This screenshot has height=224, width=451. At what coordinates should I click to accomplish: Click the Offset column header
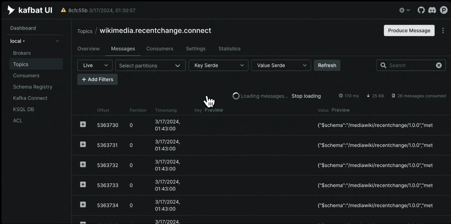(x=103, y=110)
